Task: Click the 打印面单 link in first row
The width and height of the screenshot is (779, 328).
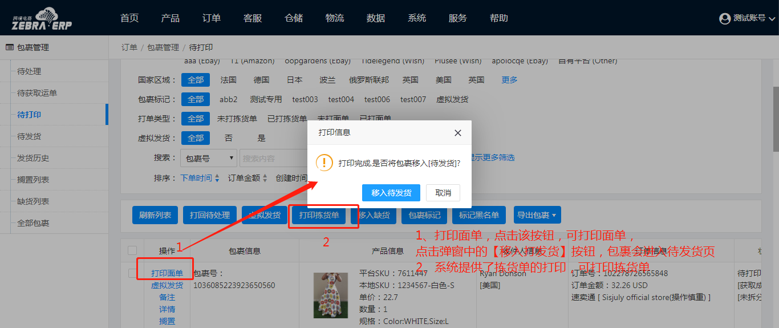Action: pos(167,273)
